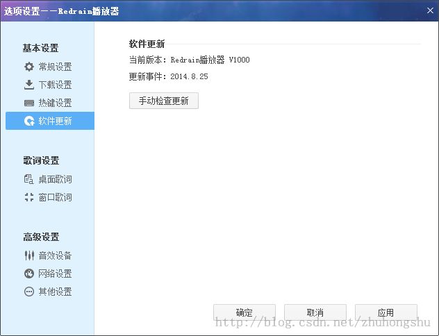Close the options dialog window
Screen dimensions: 439x336
[430, 10]
